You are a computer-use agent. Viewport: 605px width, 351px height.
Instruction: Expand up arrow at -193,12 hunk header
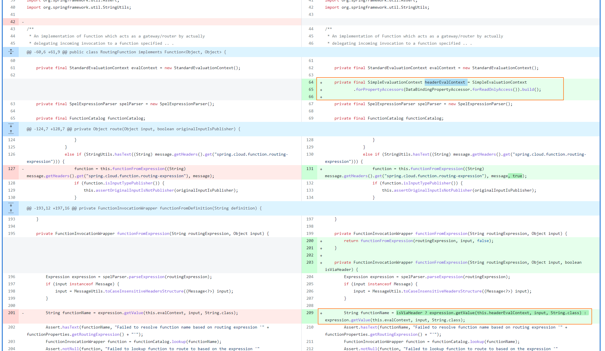[11, 212]
